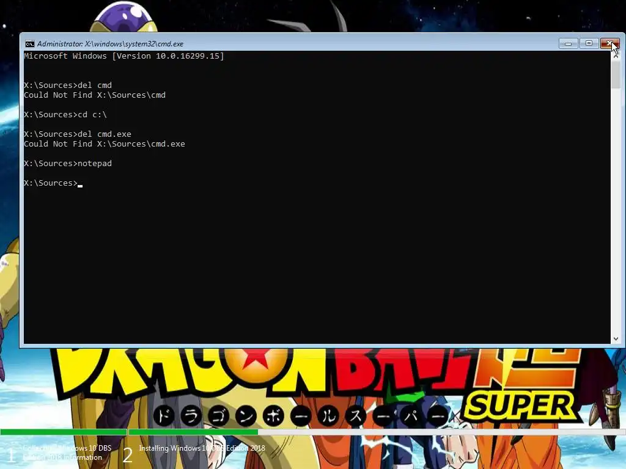The height and width of the screenshot is (469, 626).
Task: Click the scrollbar up arrow in cmd window
Action: pyautogui.click(x=616, y=56)
